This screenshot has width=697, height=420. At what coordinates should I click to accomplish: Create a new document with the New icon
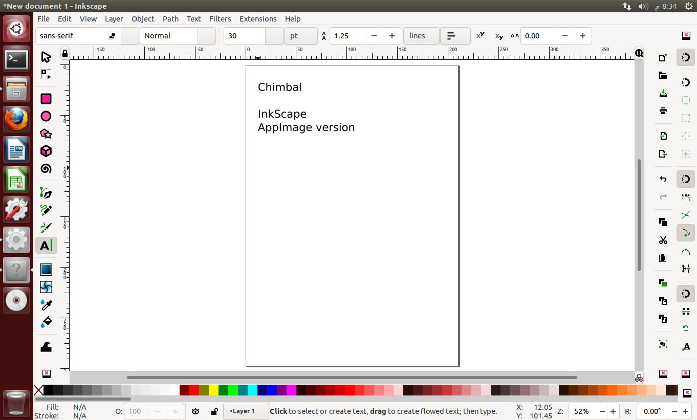663,58
